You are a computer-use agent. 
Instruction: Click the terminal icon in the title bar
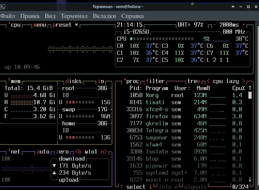point(3,6)
